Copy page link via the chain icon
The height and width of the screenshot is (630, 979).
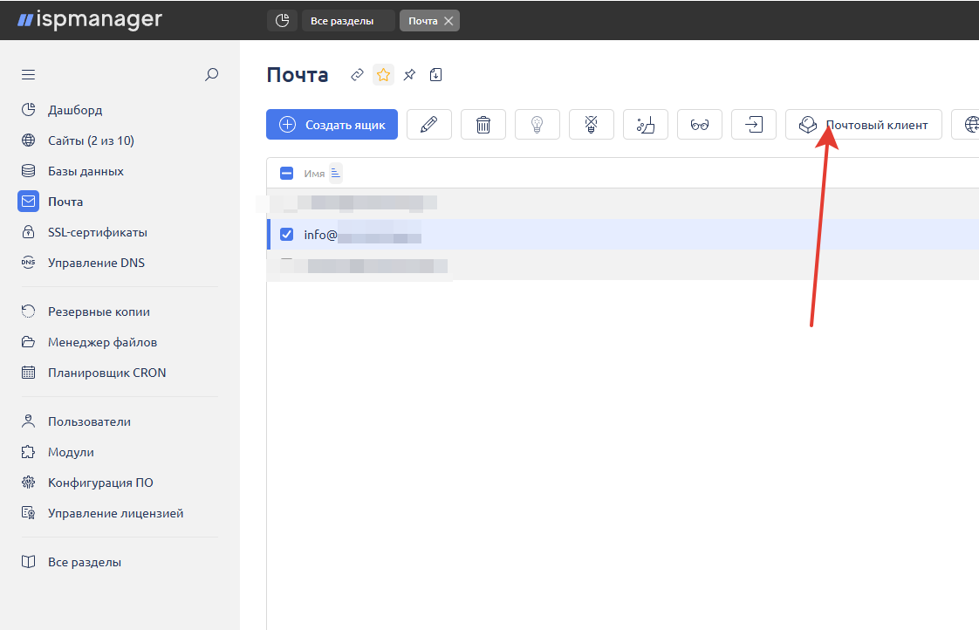click(x=357, y=75)
